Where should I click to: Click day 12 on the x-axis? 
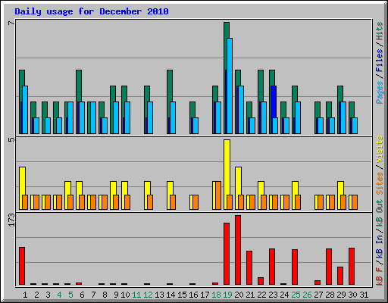pyautogui.click(x=148, y=295)
